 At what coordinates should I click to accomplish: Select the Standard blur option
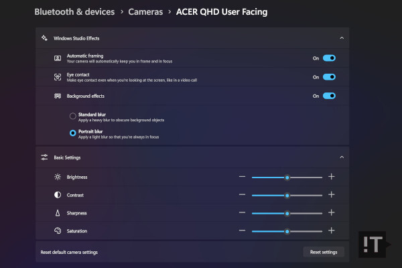click(72, 116)
